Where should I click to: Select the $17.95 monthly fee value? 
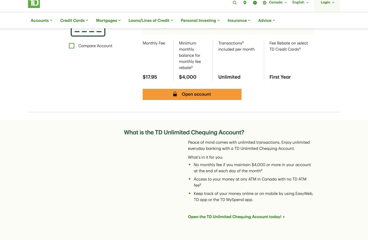tap(150, 77)
